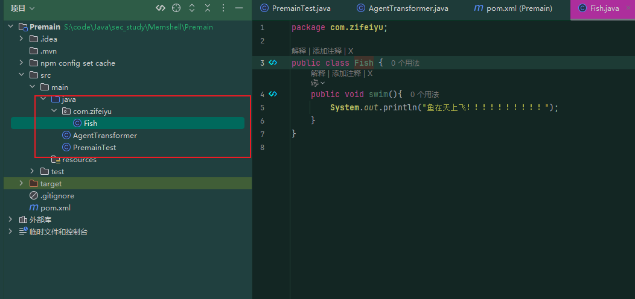Viewport: 635px width, 299px height.
Task: Collapse the com.zifeiyu package
Action: [54, 111]
